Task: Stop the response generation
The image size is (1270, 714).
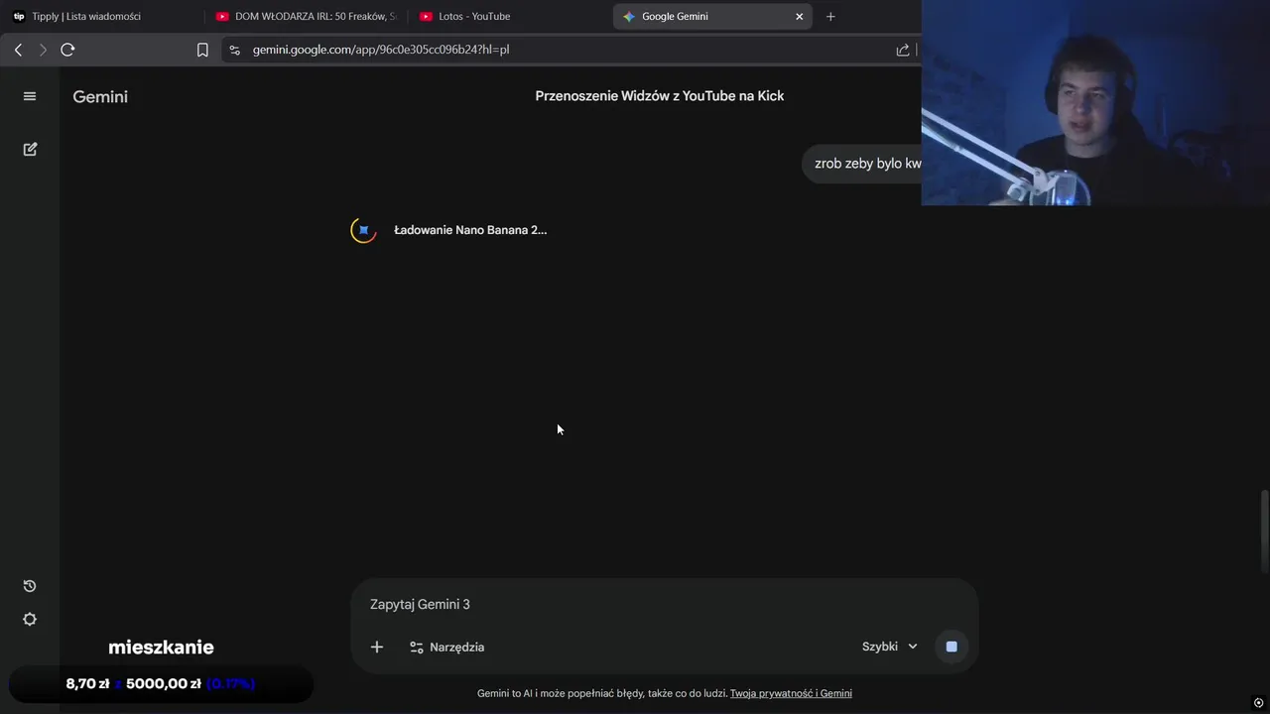Action: tap(952, 647)
